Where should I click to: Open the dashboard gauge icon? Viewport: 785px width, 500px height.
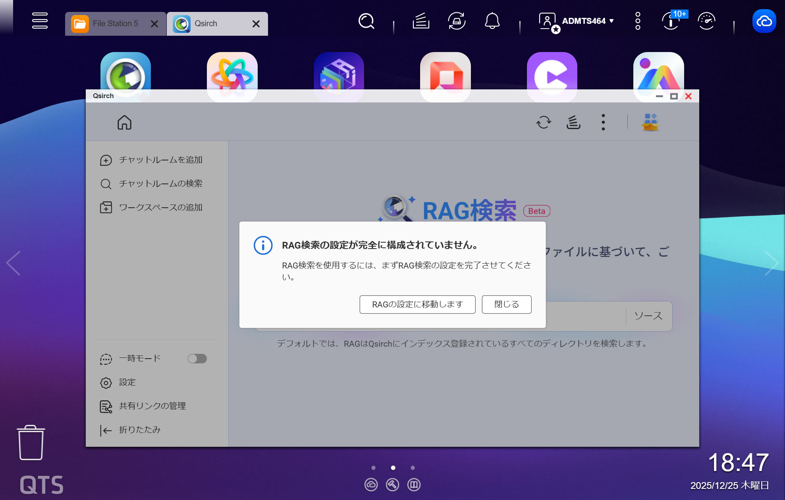[x=706, y=21]
